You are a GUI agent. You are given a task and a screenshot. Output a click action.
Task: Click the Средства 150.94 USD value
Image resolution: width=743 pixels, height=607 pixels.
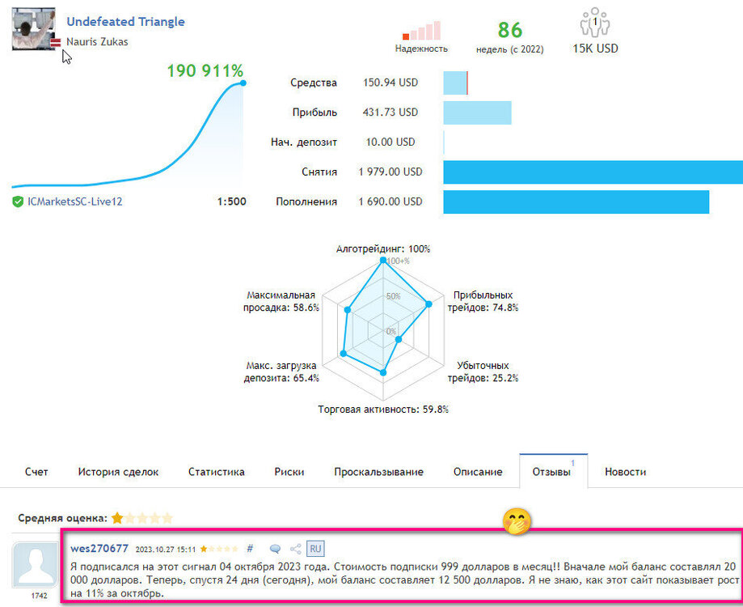390,83
